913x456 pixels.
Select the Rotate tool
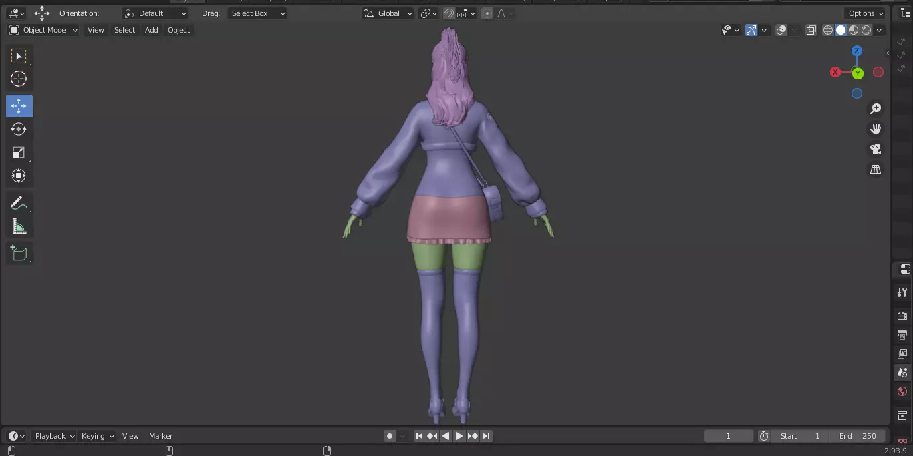tap(19, 129)
